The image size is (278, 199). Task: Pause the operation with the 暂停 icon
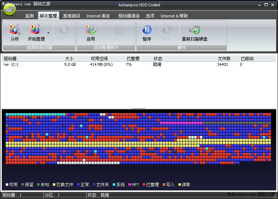147,30
